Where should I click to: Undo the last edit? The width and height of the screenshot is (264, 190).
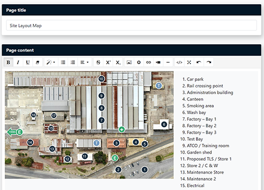point(199,62)
